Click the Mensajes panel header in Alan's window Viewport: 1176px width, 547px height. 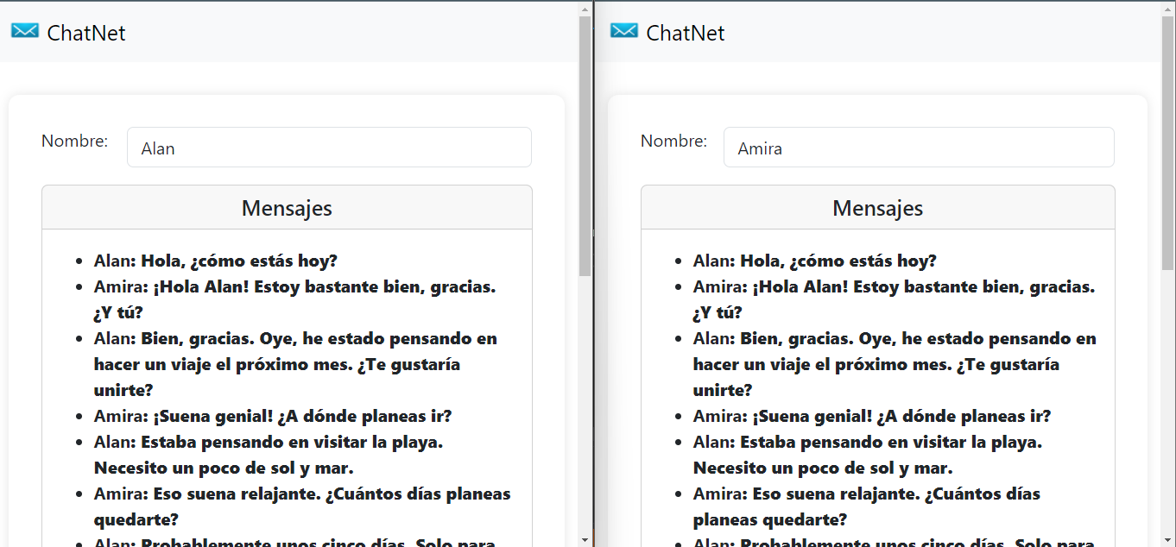(286, 207)
